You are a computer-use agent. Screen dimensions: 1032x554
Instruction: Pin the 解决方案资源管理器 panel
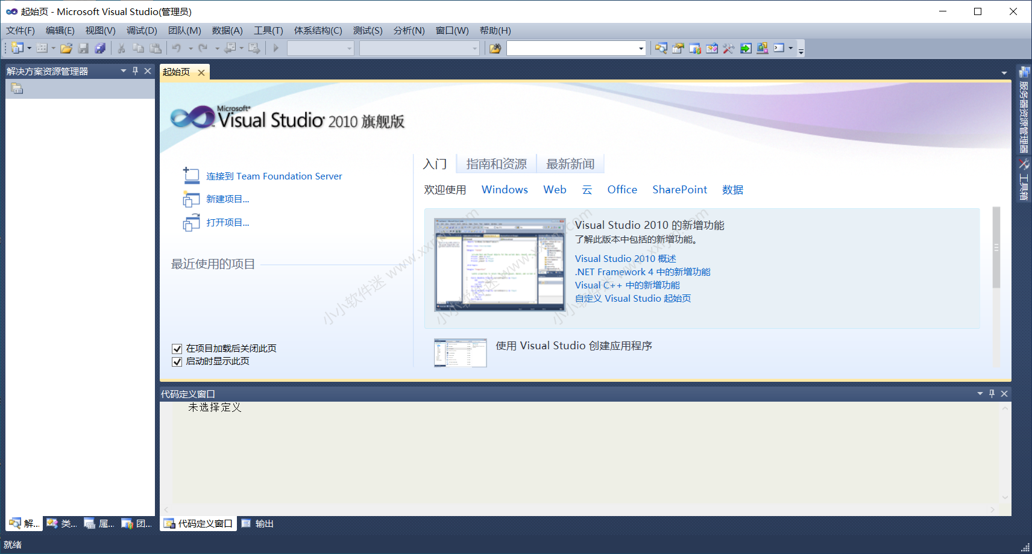point(135,71)
